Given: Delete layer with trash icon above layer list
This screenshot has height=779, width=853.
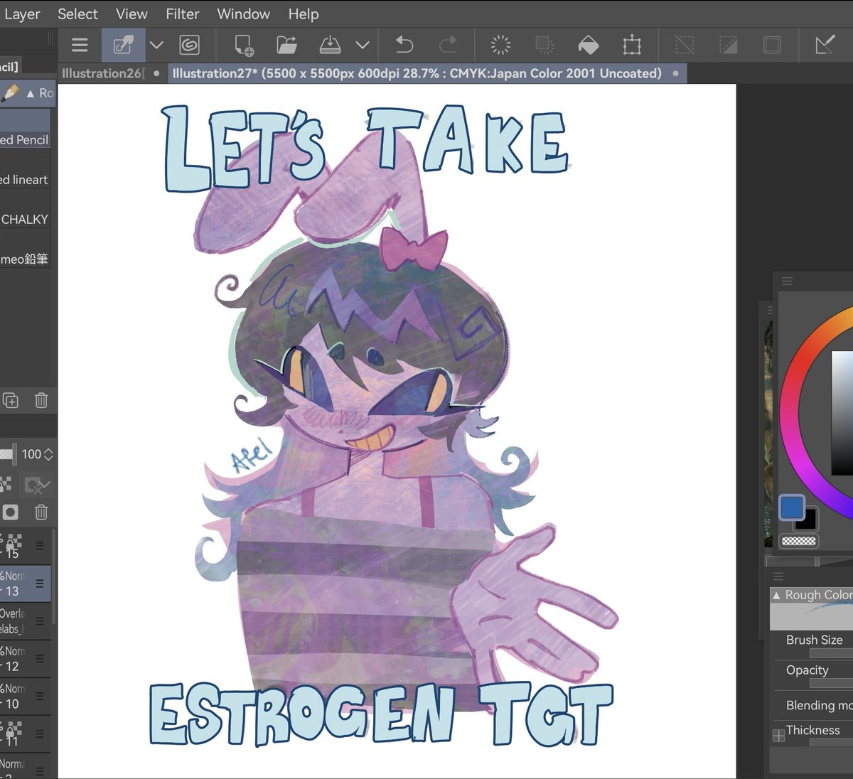Looking at the screenshot, I should (41, 512).
